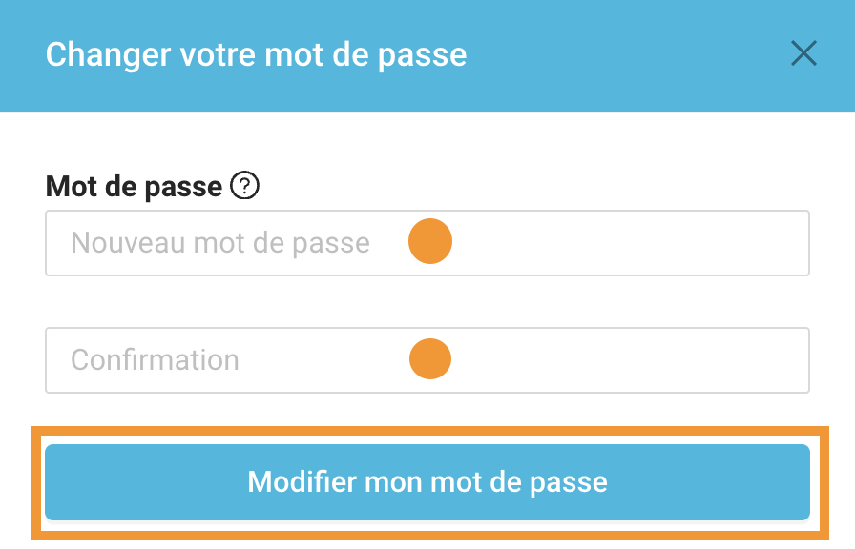Select the Nouveau mot de passe placeholder text

click(220, 243)
